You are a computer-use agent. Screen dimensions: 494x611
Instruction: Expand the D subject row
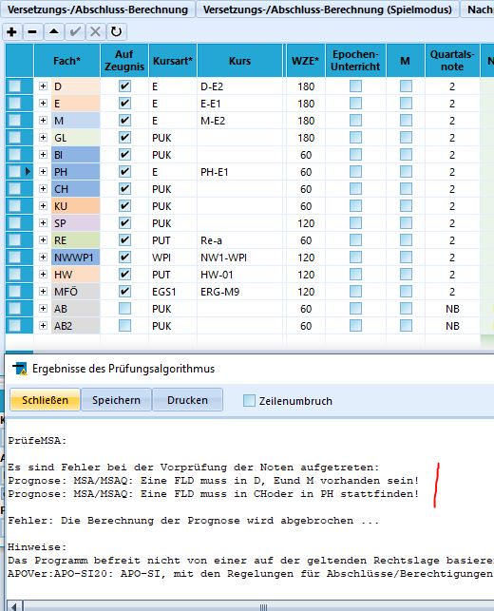(44, 86)
